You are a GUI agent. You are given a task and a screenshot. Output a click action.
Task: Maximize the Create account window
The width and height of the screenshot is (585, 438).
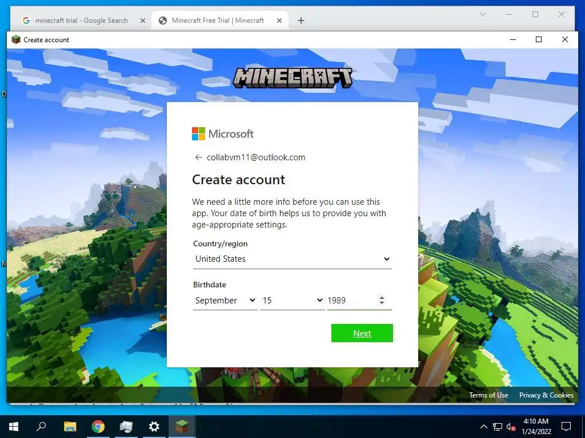click(x=539, y=39)
